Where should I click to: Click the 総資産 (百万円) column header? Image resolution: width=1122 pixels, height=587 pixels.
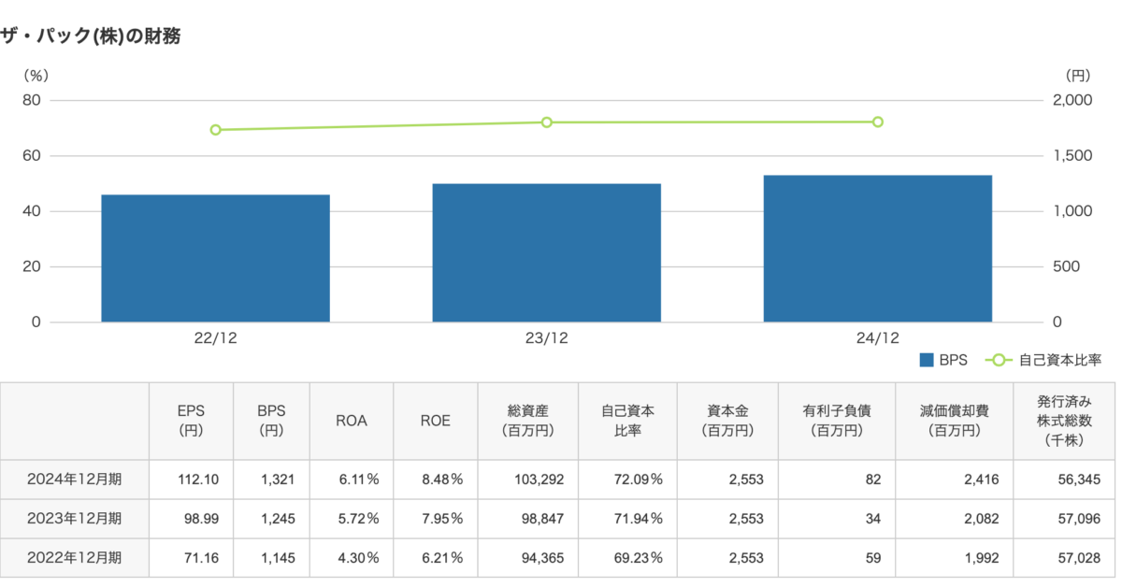tap(530, 421)
